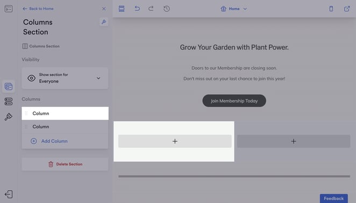
Task: Select the second Column row
Action: pyautogui.click(x=65, y=127)
